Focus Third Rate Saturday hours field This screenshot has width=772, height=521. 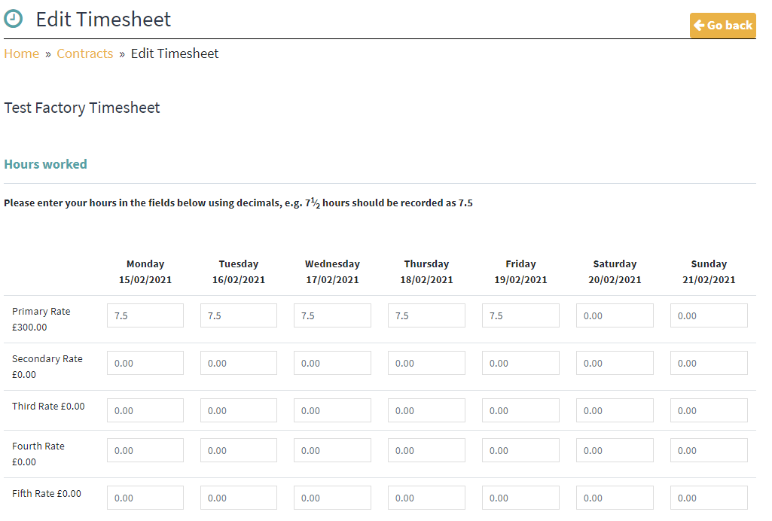coord(615,410)
